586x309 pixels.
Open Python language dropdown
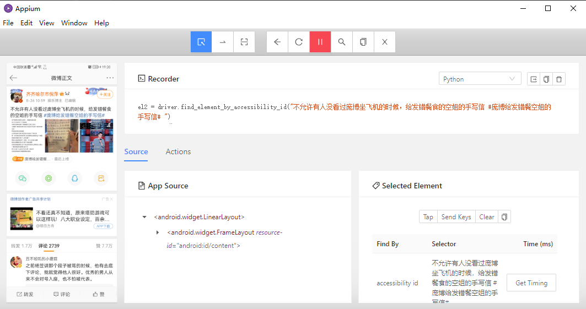[480, 79]
